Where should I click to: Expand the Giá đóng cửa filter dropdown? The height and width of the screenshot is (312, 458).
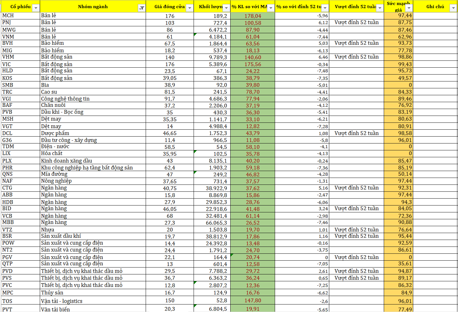click(x=190, y=8)
